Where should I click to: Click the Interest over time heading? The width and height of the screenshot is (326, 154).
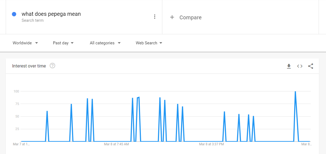[x=29, y=66]
